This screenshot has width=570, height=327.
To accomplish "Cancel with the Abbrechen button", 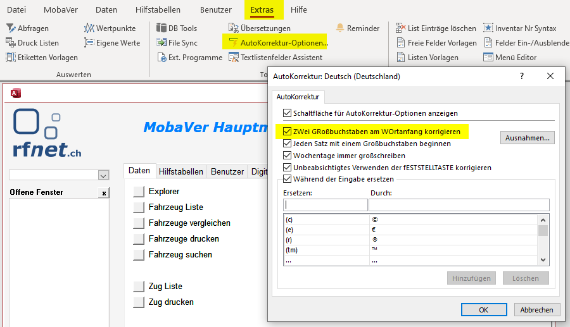I will point(536,309).
